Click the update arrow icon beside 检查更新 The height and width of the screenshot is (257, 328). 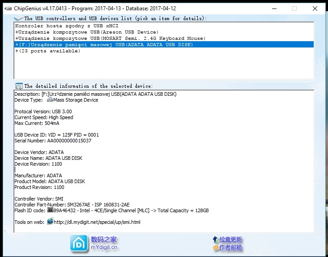click(216, 240)
